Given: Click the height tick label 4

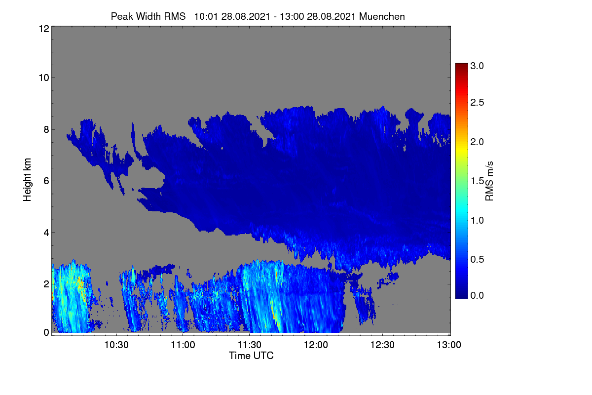Looking at the screenshot, I should click(x=46, y=233).
